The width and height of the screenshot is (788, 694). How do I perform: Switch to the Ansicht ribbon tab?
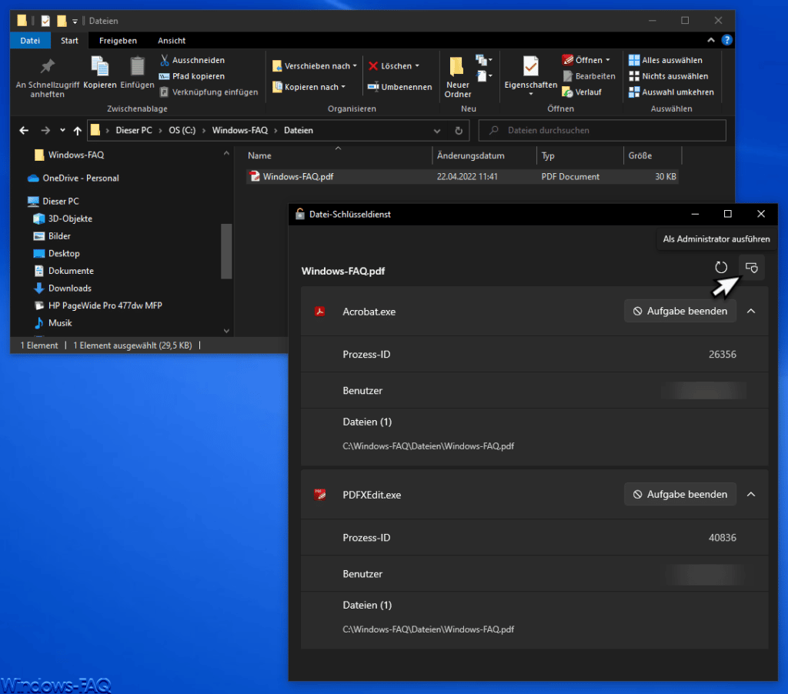tap(172, 41)
